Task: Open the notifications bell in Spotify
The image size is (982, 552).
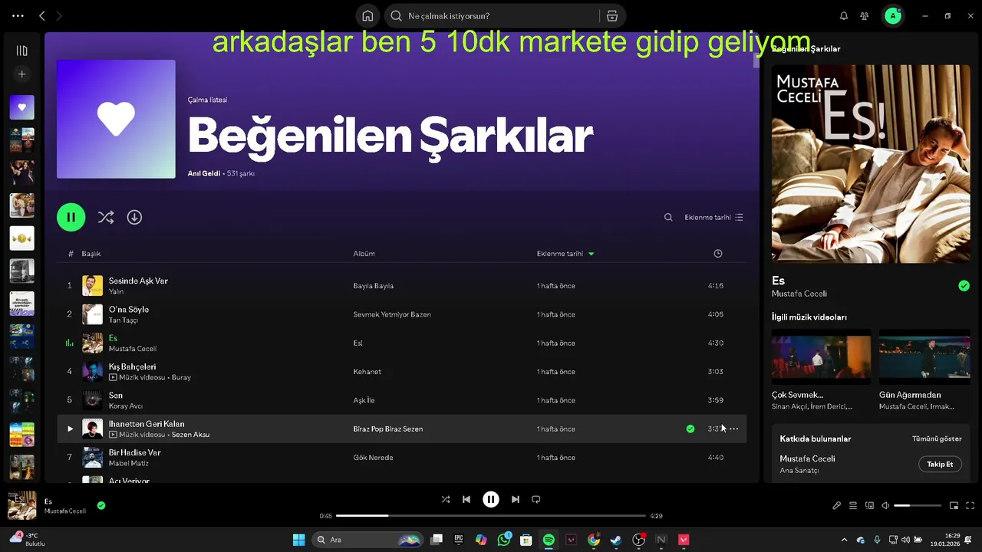Action: click(844, 16)
